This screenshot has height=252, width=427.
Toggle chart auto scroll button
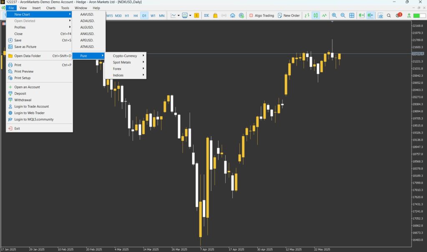[x=362, y=15]
